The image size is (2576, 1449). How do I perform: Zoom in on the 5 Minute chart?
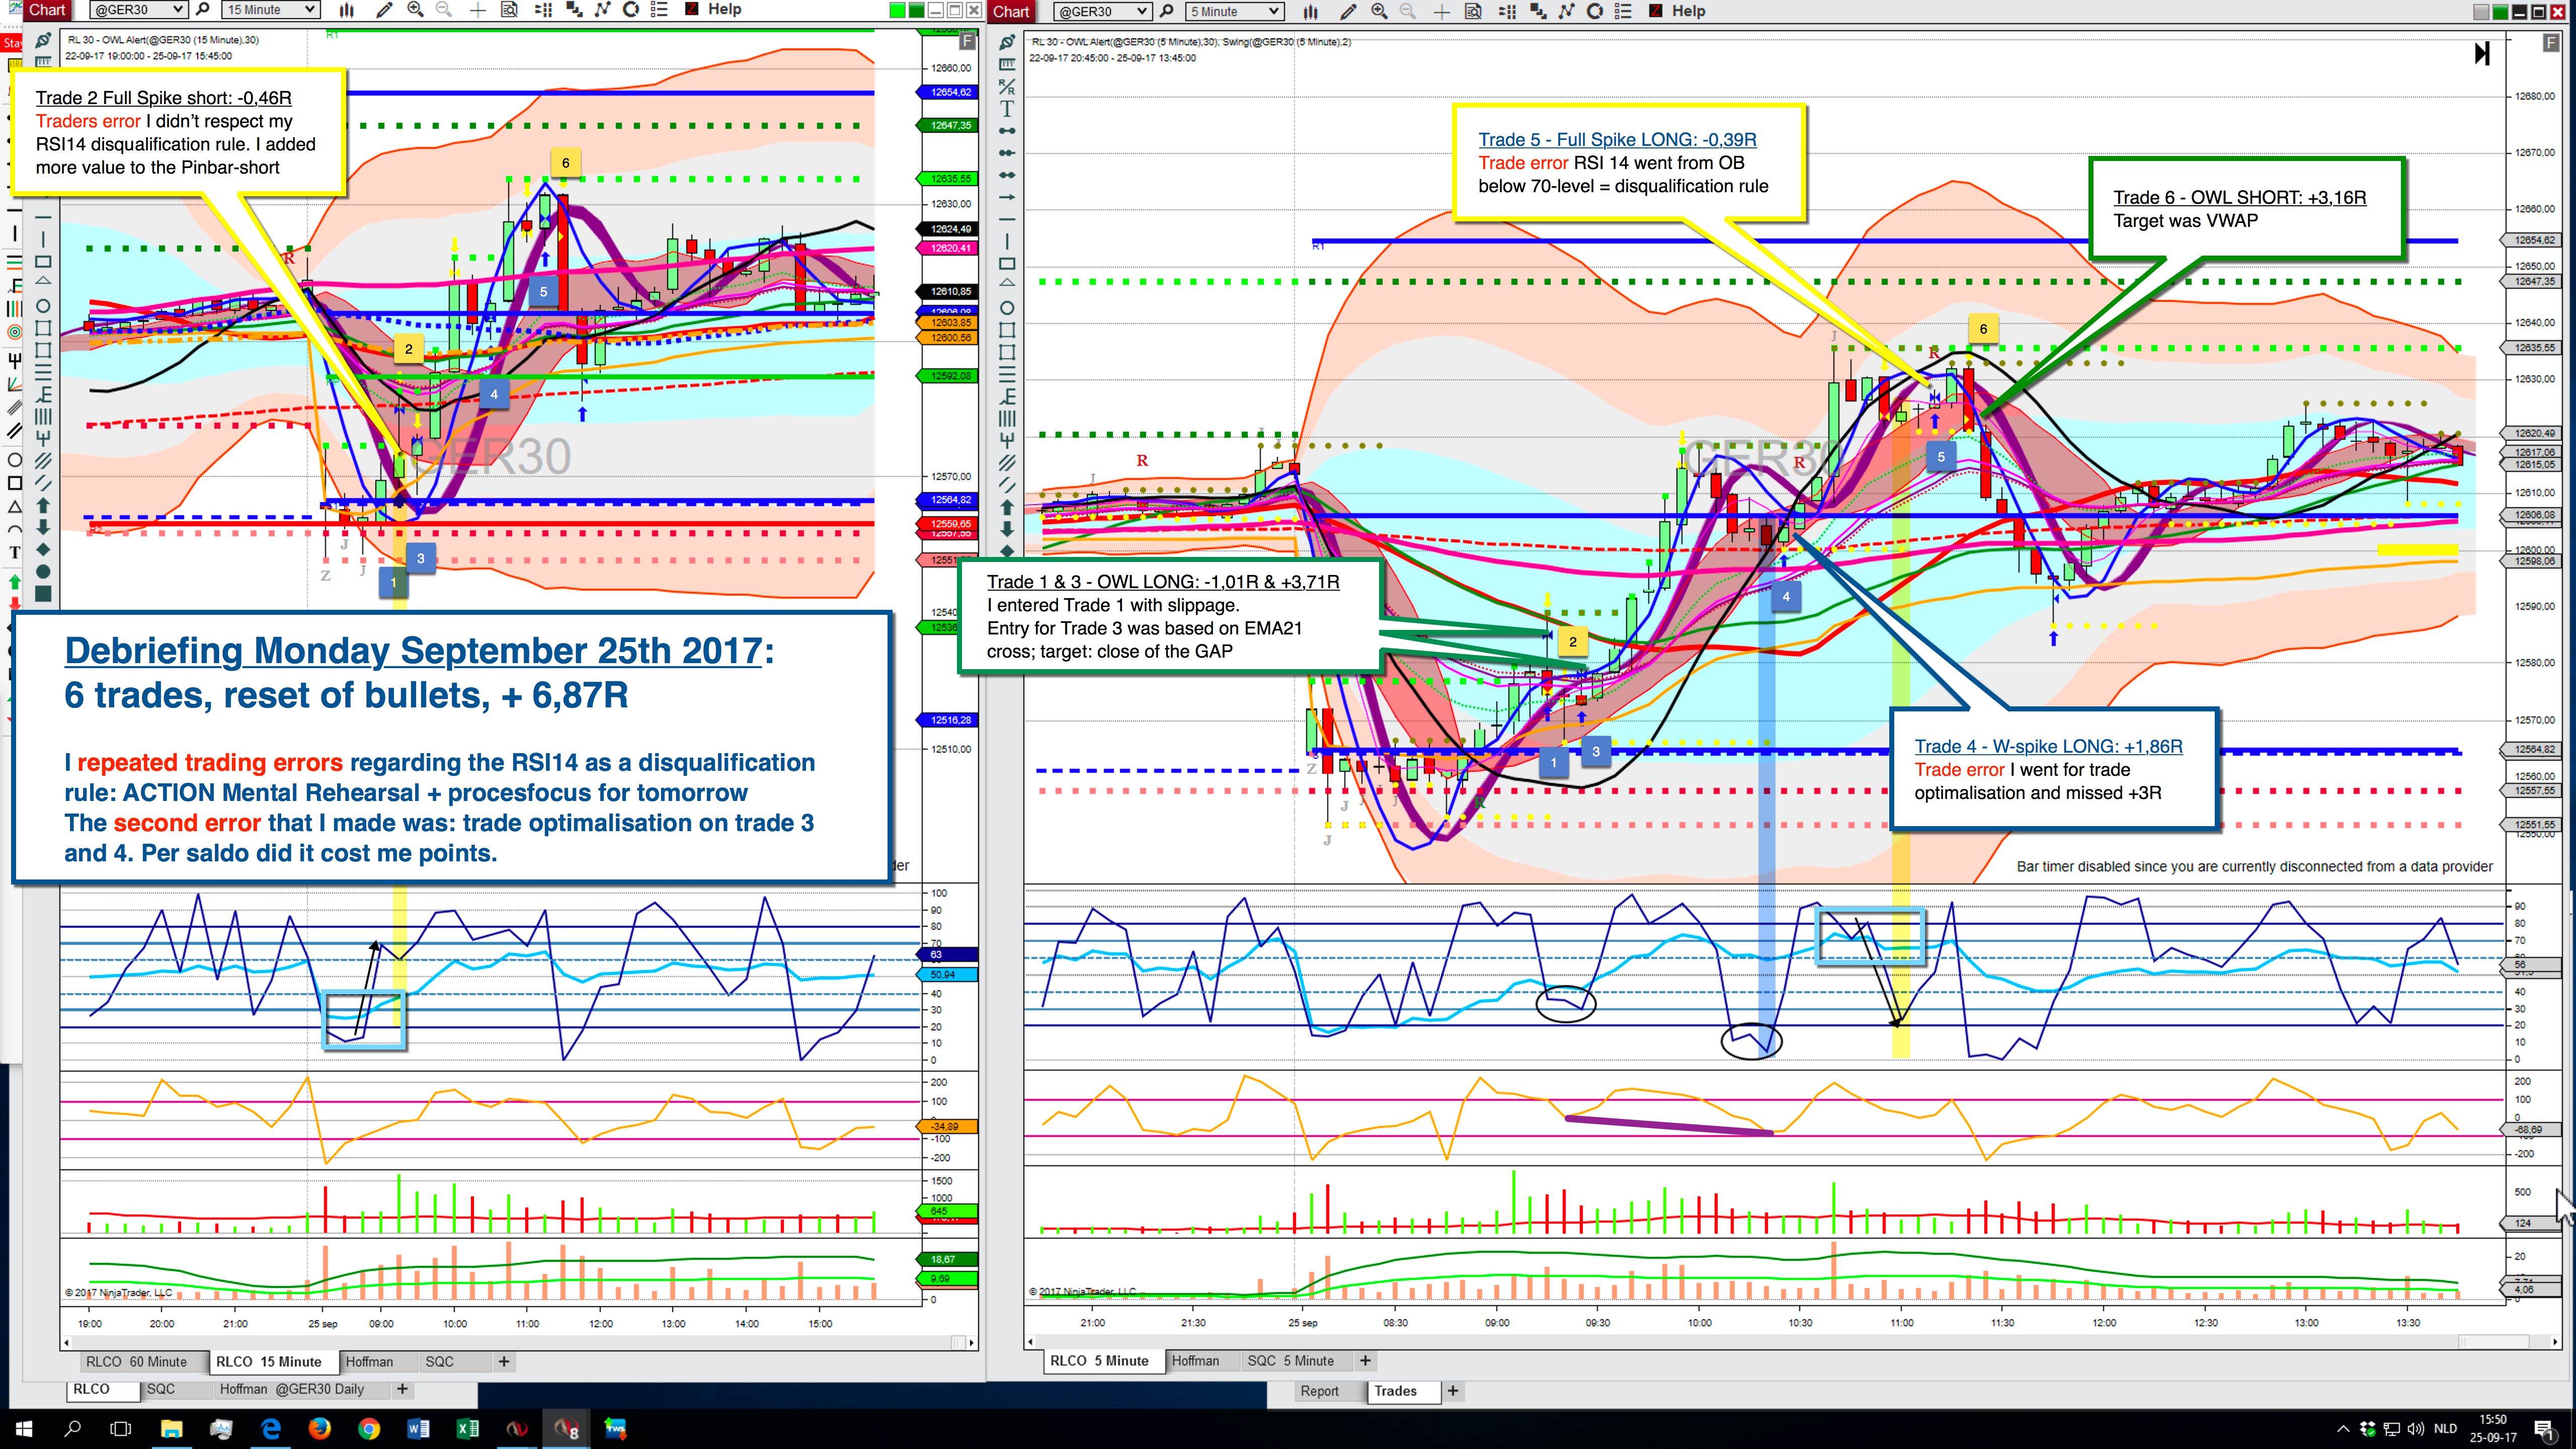(1379, 11)
